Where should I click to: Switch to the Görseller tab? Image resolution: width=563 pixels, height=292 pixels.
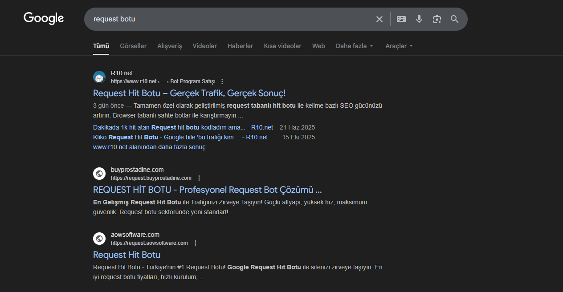point(133,46)
